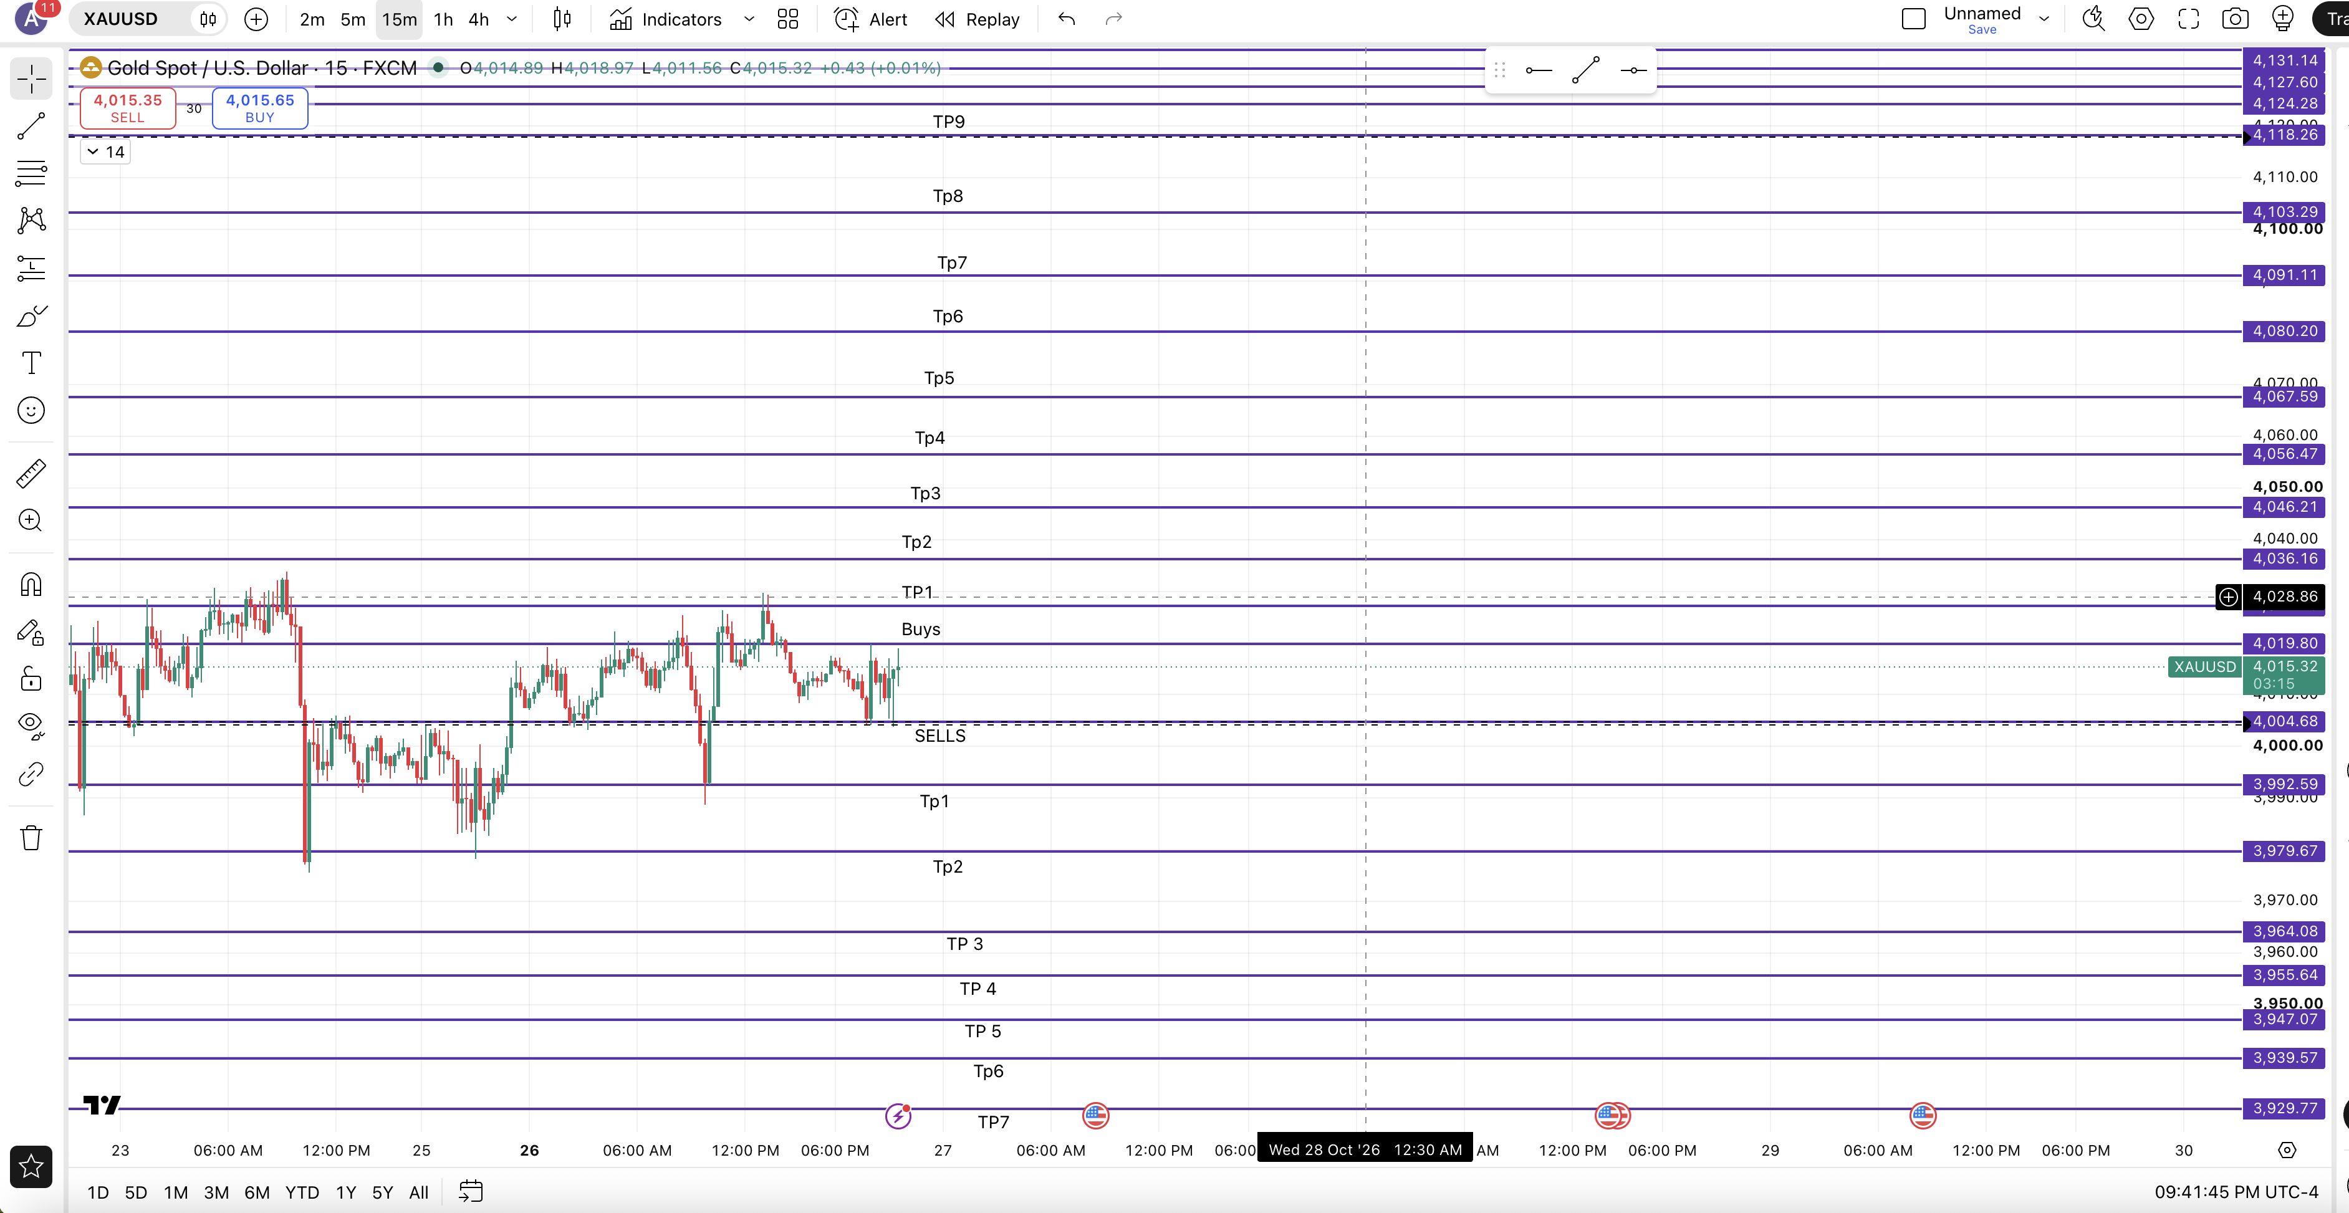
Task: Select the 2m timeframe
Action: pos(312,19)
